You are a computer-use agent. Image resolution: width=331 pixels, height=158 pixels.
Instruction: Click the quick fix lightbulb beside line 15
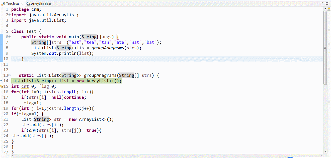click(x=2, y=86)
